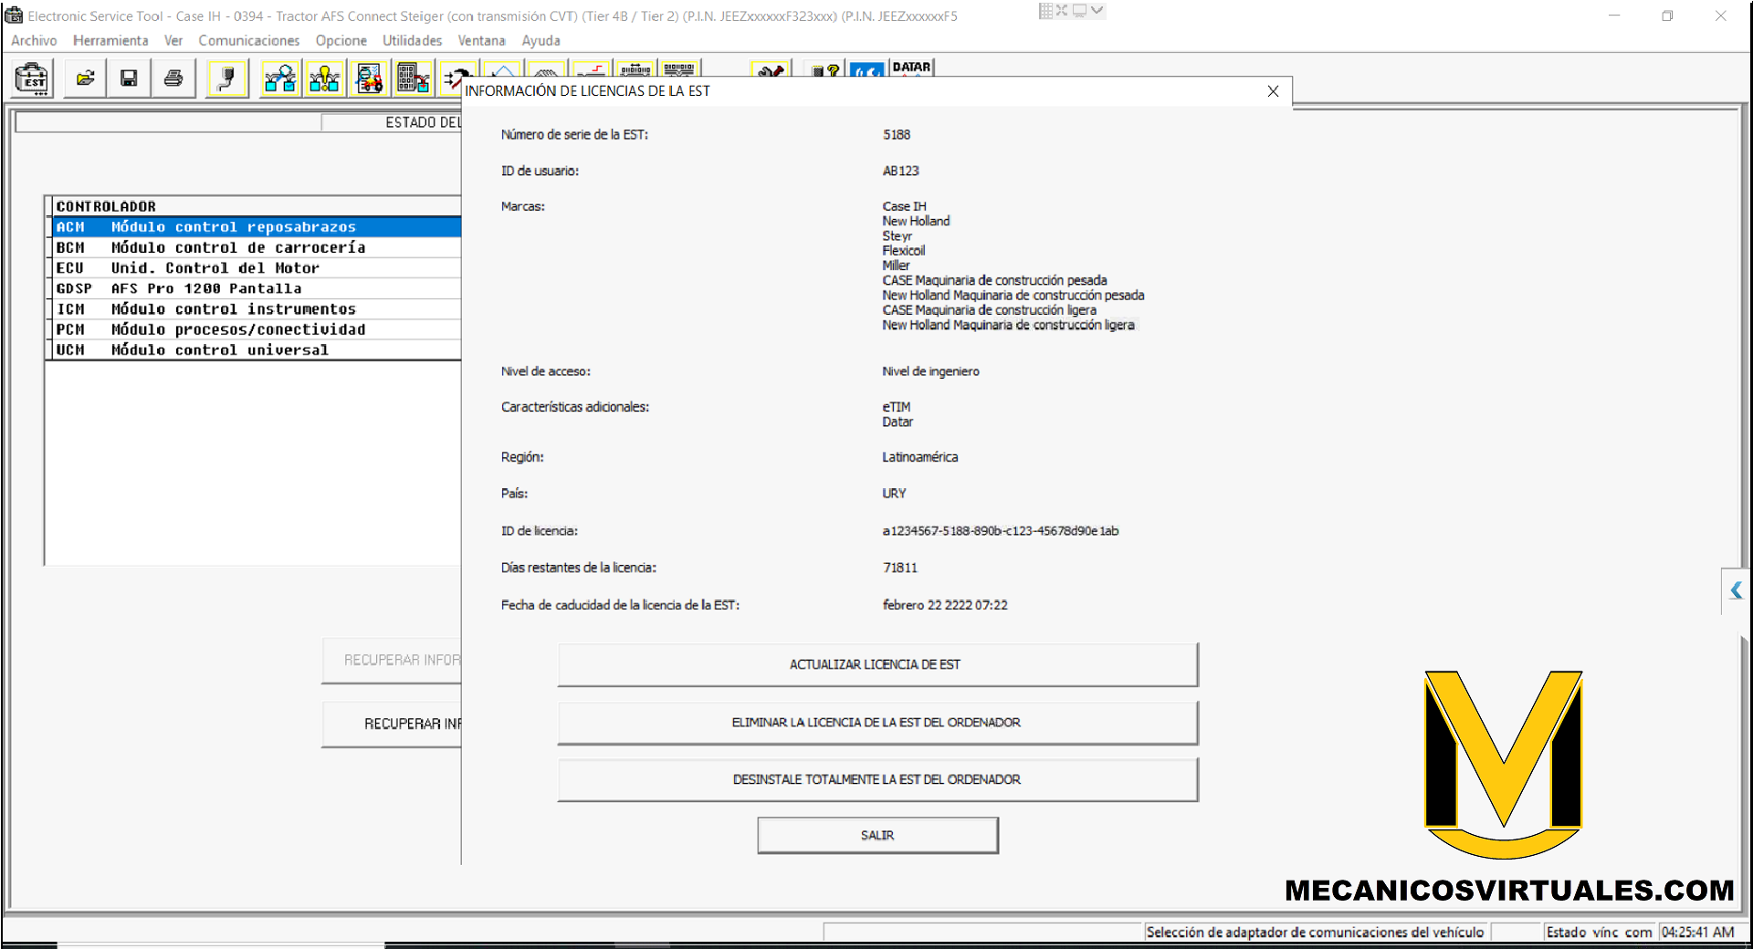The width and height of the screenshot is (1753, 949).
Task: Click country value URY
Action: (x=894, y=494)
